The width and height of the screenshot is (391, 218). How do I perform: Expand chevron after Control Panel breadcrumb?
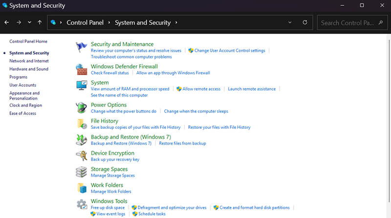point(109,22)
